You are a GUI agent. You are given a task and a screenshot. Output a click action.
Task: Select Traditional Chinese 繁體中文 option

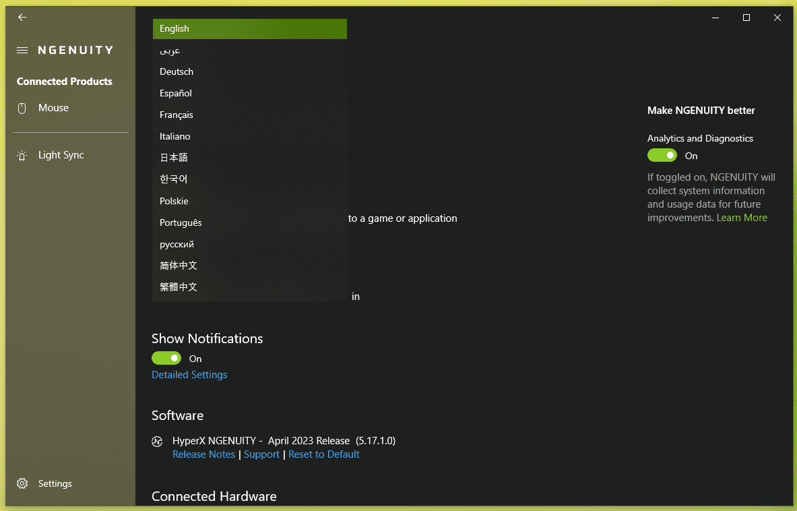pyautogui.click(x=249, y=287)
